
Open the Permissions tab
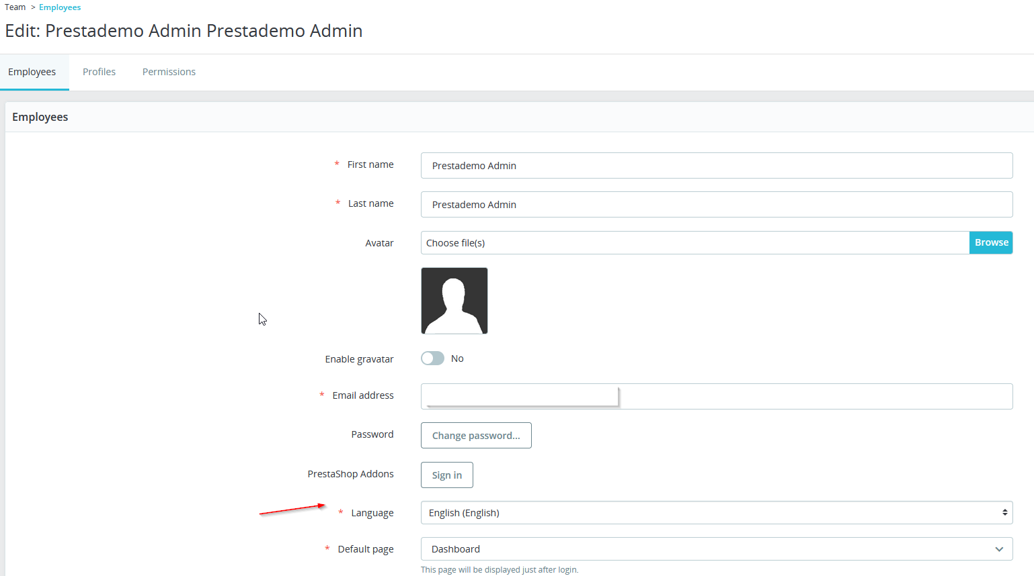[x=169, y=72]
